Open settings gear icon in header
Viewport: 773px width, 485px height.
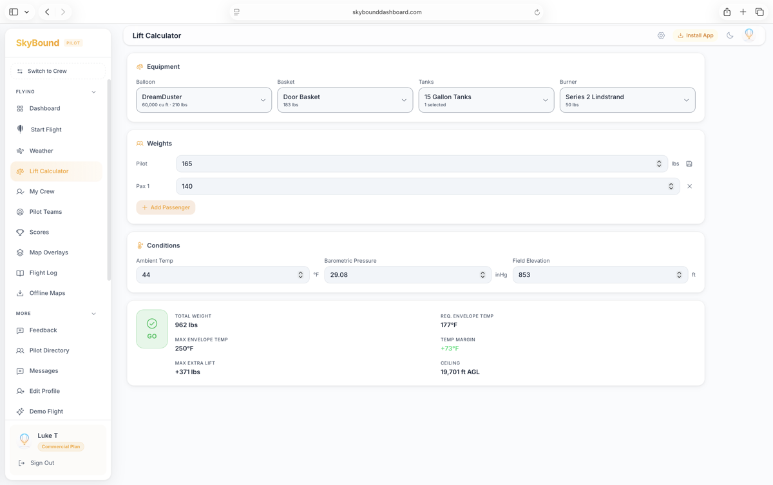pyautogui.click(x=661, y=35)
